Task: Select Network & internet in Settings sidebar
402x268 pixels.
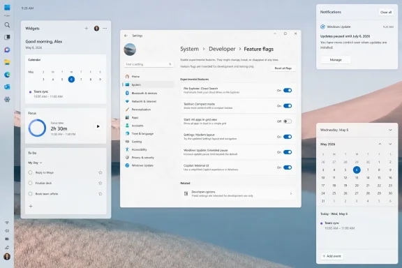Action: click(149, 101)
